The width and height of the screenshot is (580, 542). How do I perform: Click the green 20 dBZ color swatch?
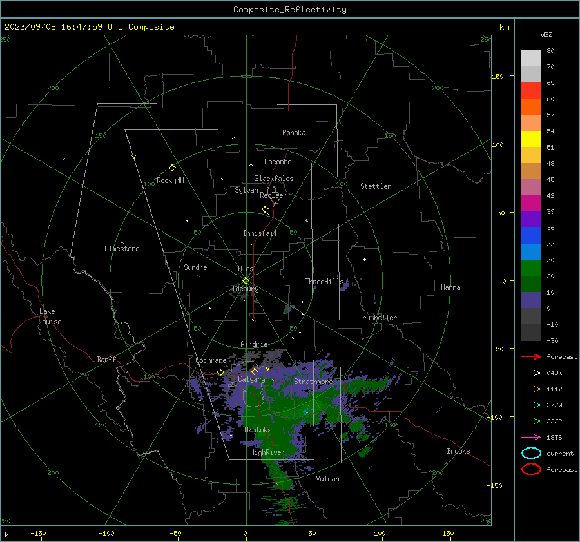531,268
